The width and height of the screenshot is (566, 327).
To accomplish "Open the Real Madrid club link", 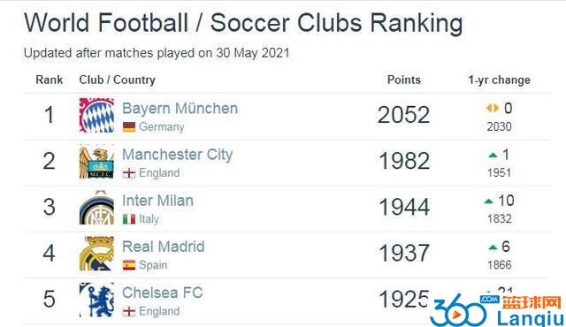I will [164, 247].
